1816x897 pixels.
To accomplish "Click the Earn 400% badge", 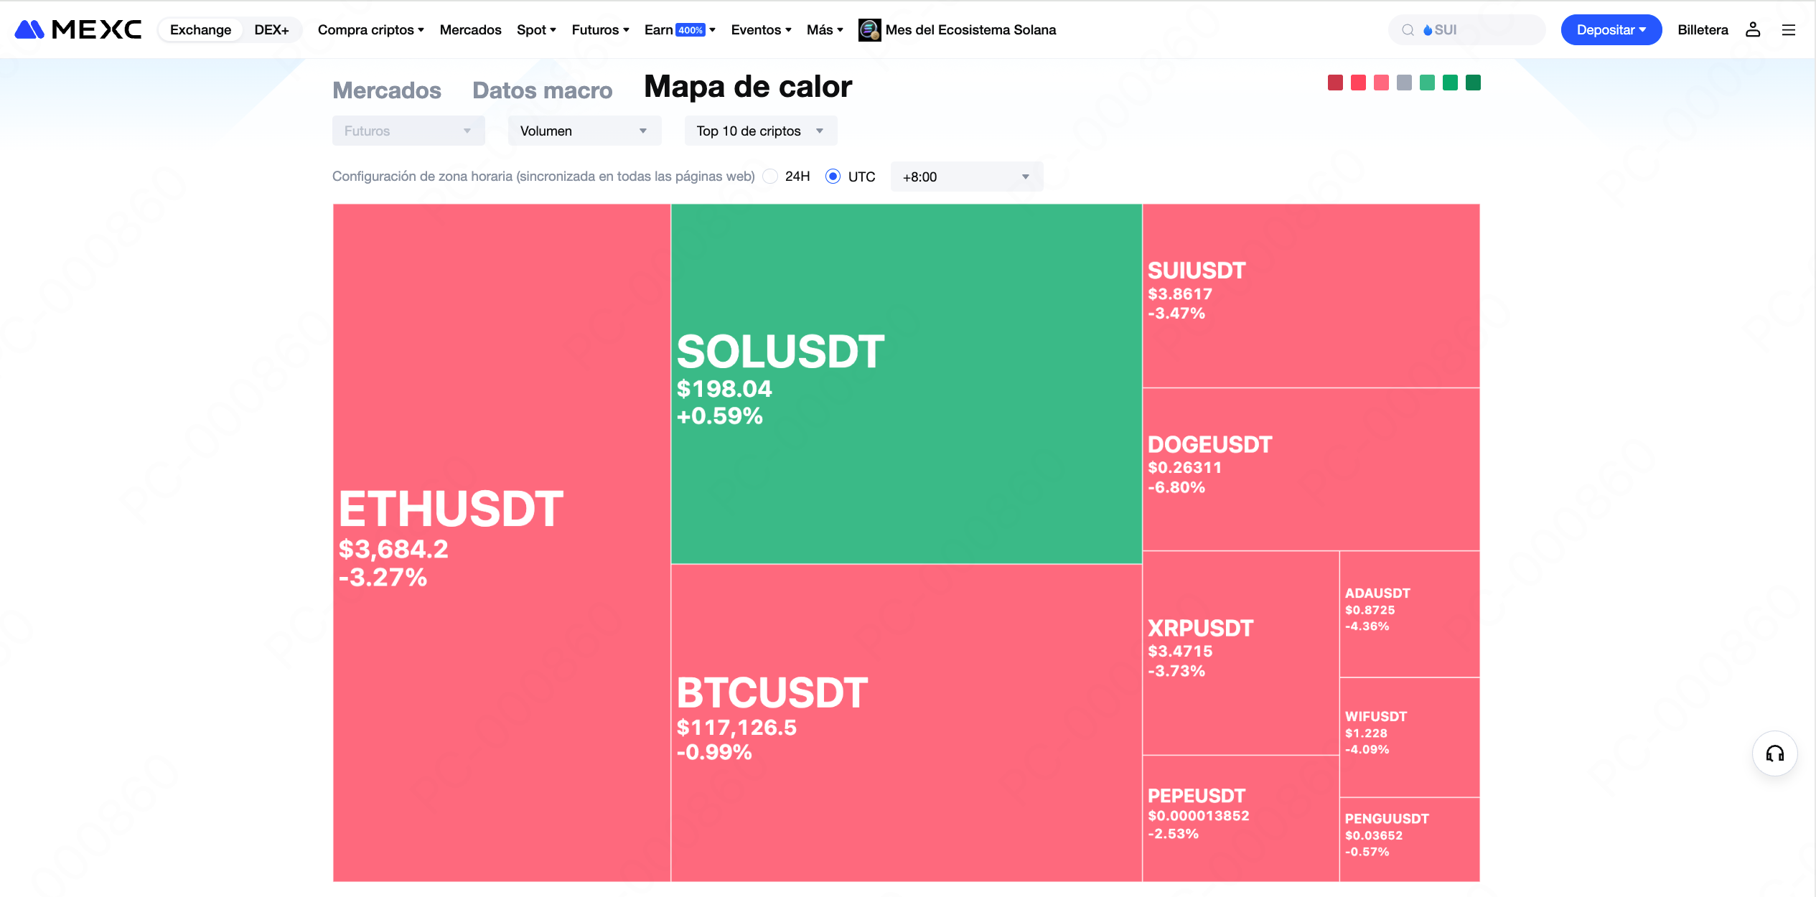I will tap(691, 30).
